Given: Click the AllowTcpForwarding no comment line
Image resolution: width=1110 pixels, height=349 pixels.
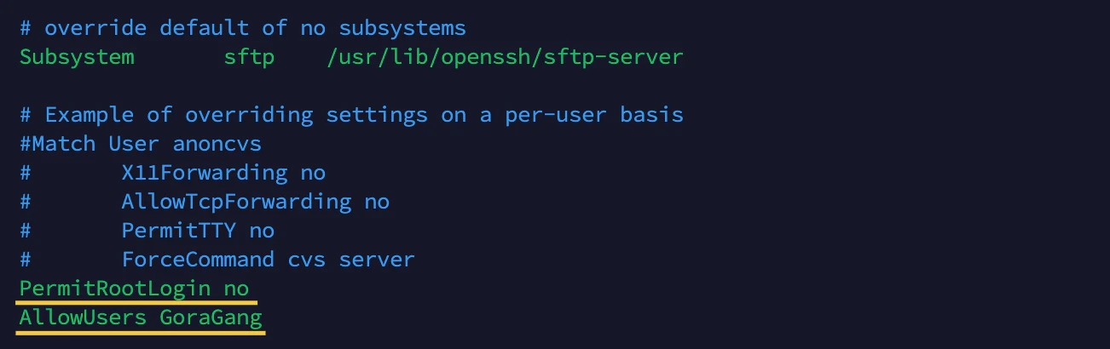Looking at the screenshot, I should (x=205, y=202).
